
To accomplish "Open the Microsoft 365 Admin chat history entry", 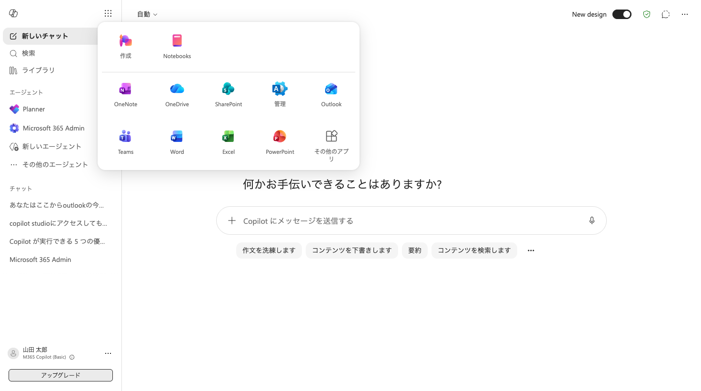I will pos(40,260).
